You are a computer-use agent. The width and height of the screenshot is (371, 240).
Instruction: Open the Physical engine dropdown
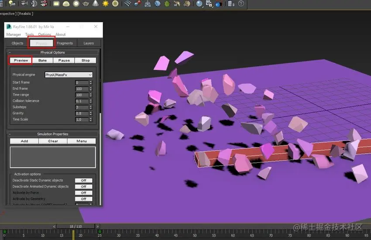tap(69, 75)
